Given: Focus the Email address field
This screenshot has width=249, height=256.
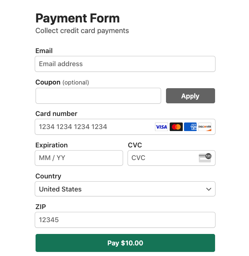Looking at the screenshot, I should (x=125, y=64).
